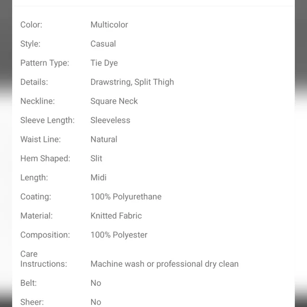Image resolution: width=307 pixels, height=307 pixels.
Task: Click the 100% Polyester composition value
Action: pyautogui.click(x=119, y=235)
